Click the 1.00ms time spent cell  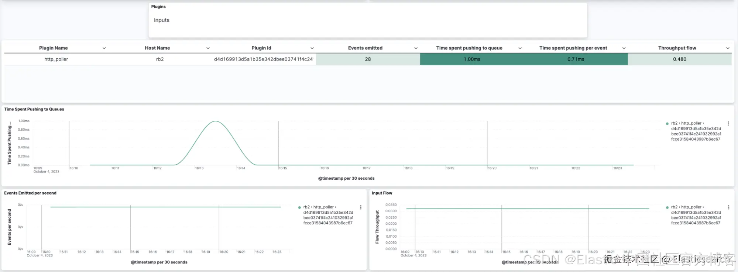pos(472,59)
